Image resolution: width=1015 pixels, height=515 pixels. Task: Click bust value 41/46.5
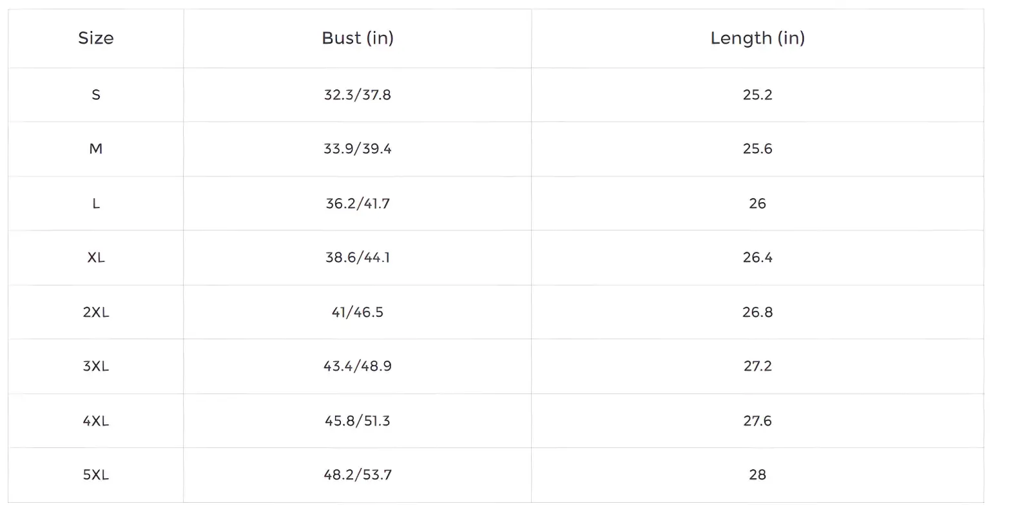pyautogui.click(x=358, y=312)
